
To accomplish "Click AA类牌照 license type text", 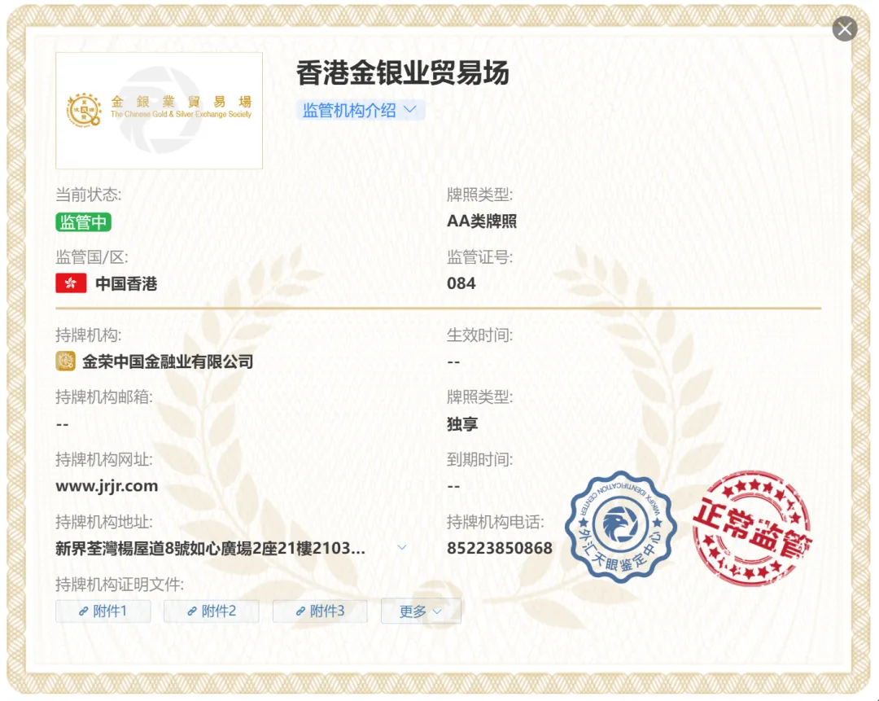I will pyautogui.click(x=482, y=221).
